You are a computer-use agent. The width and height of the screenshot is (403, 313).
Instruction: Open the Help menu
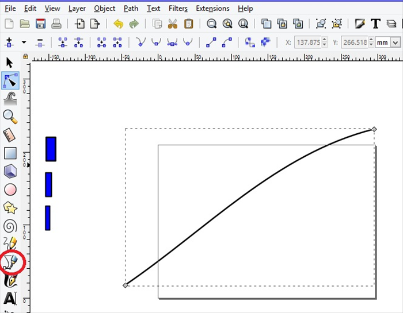(245, 9)
